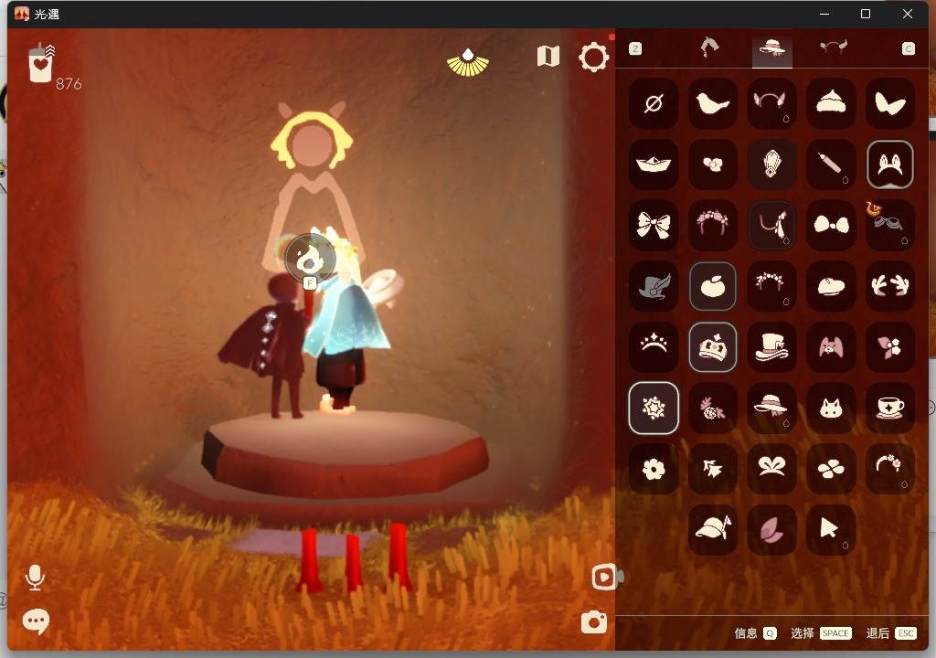This screenshot has width=936, height=658.
Task: Select the wide bow tie accessory
Action: point(831,226)
